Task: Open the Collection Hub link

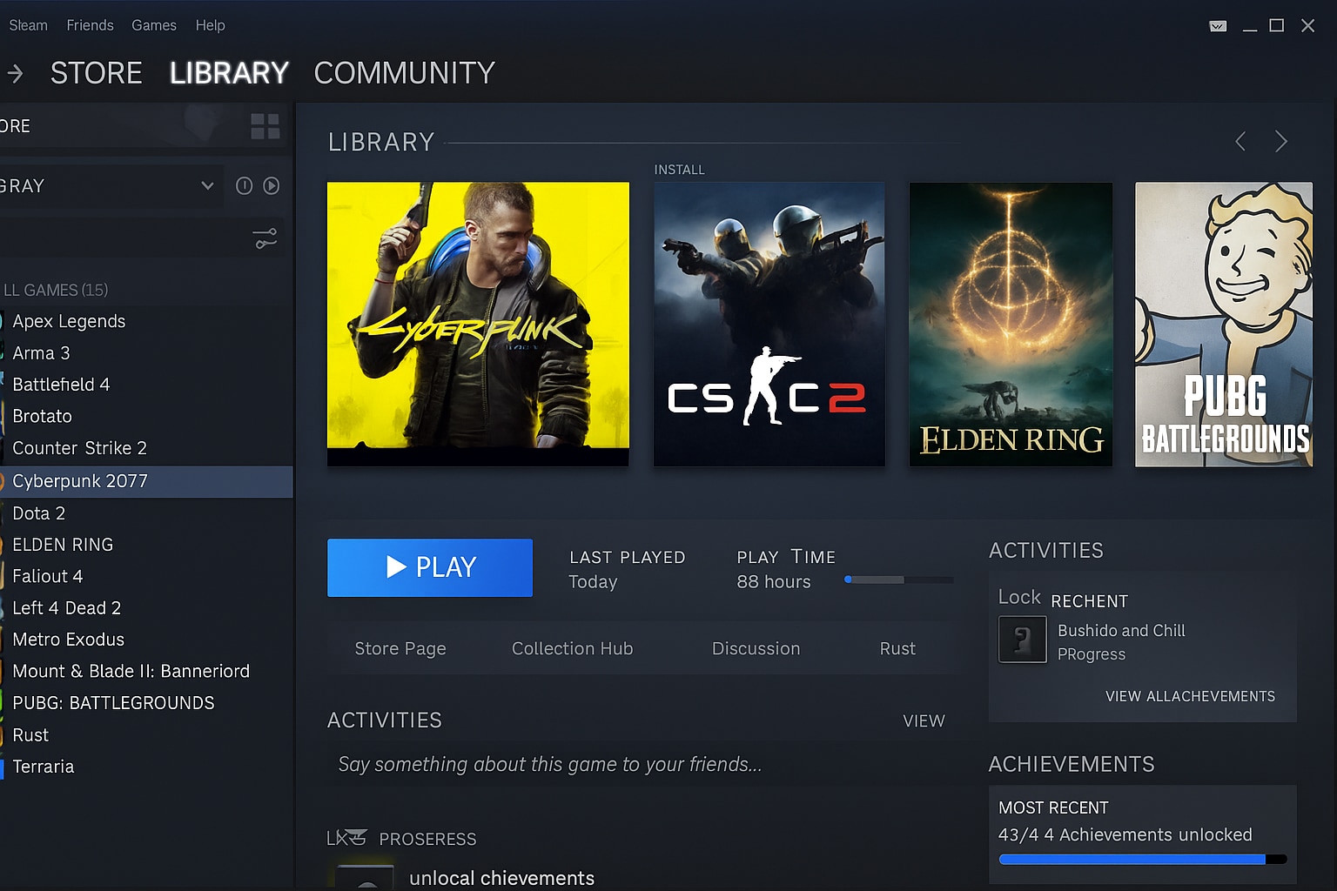Action: pyautogui.click(x=572, y=648)
